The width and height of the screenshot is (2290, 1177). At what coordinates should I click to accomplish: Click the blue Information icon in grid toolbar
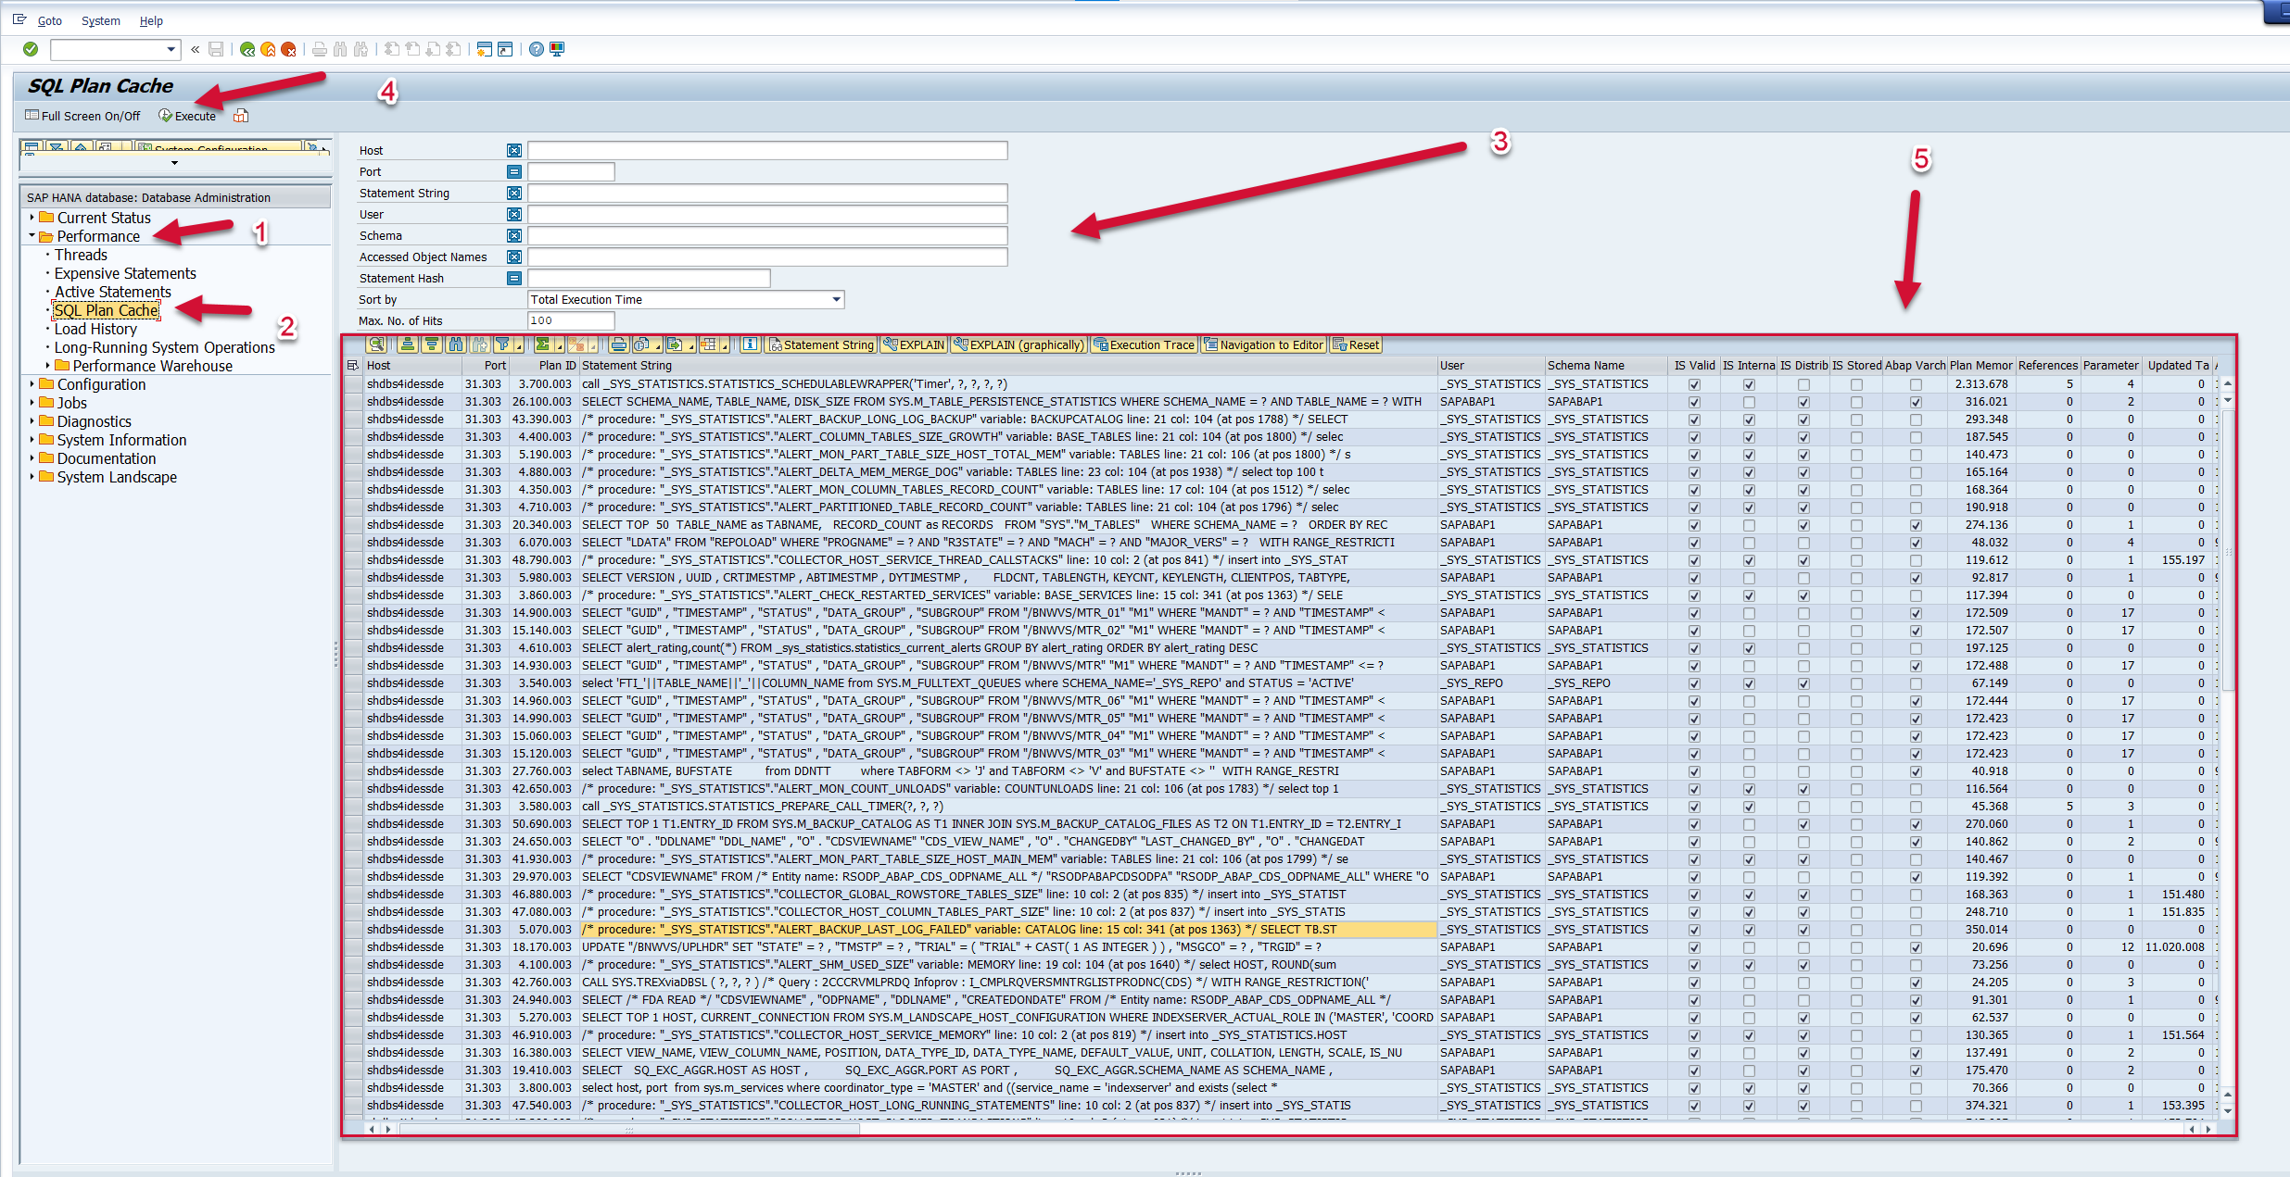click(x=750, y=344)
